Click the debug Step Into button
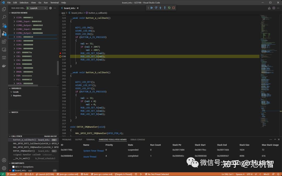 tap(160, 8)
